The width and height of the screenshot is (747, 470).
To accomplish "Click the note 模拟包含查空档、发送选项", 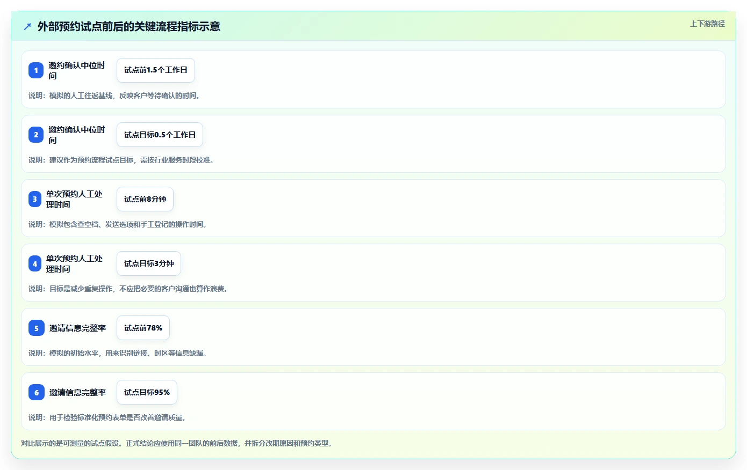I will tap(118, 224).
